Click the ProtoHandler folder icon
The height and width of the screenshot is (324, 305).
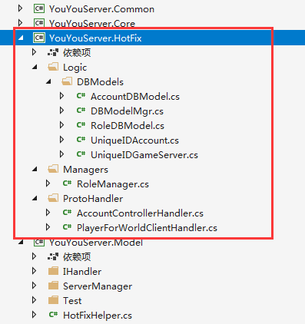pyautogui.click(x=53, y=198)
